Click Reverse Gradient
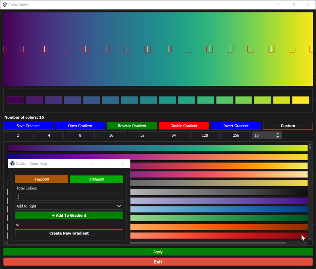The width and height of the screenshot is (316, 269). [132, 126]
